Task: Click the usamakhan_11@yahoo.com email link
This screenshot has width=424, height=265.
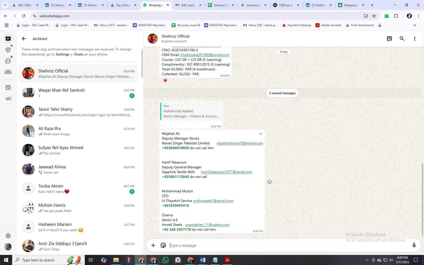Action: pyautogui.click(x=207, y=225)
